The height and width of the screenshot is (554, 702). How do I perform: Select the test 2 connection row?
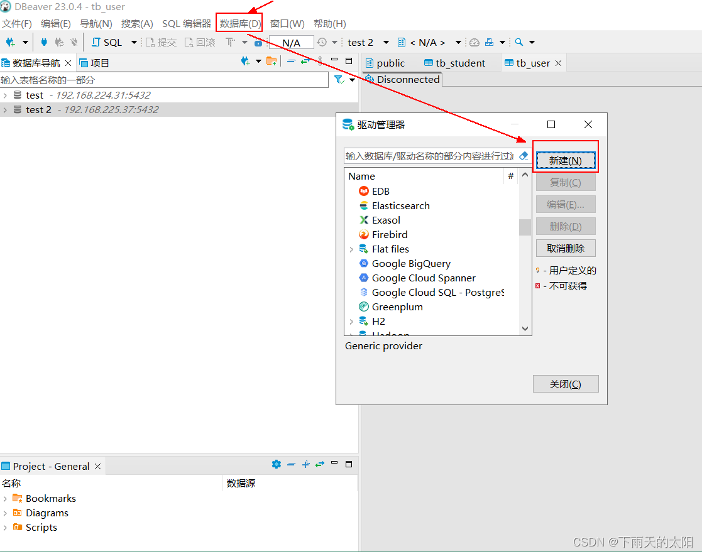point(179,110)
